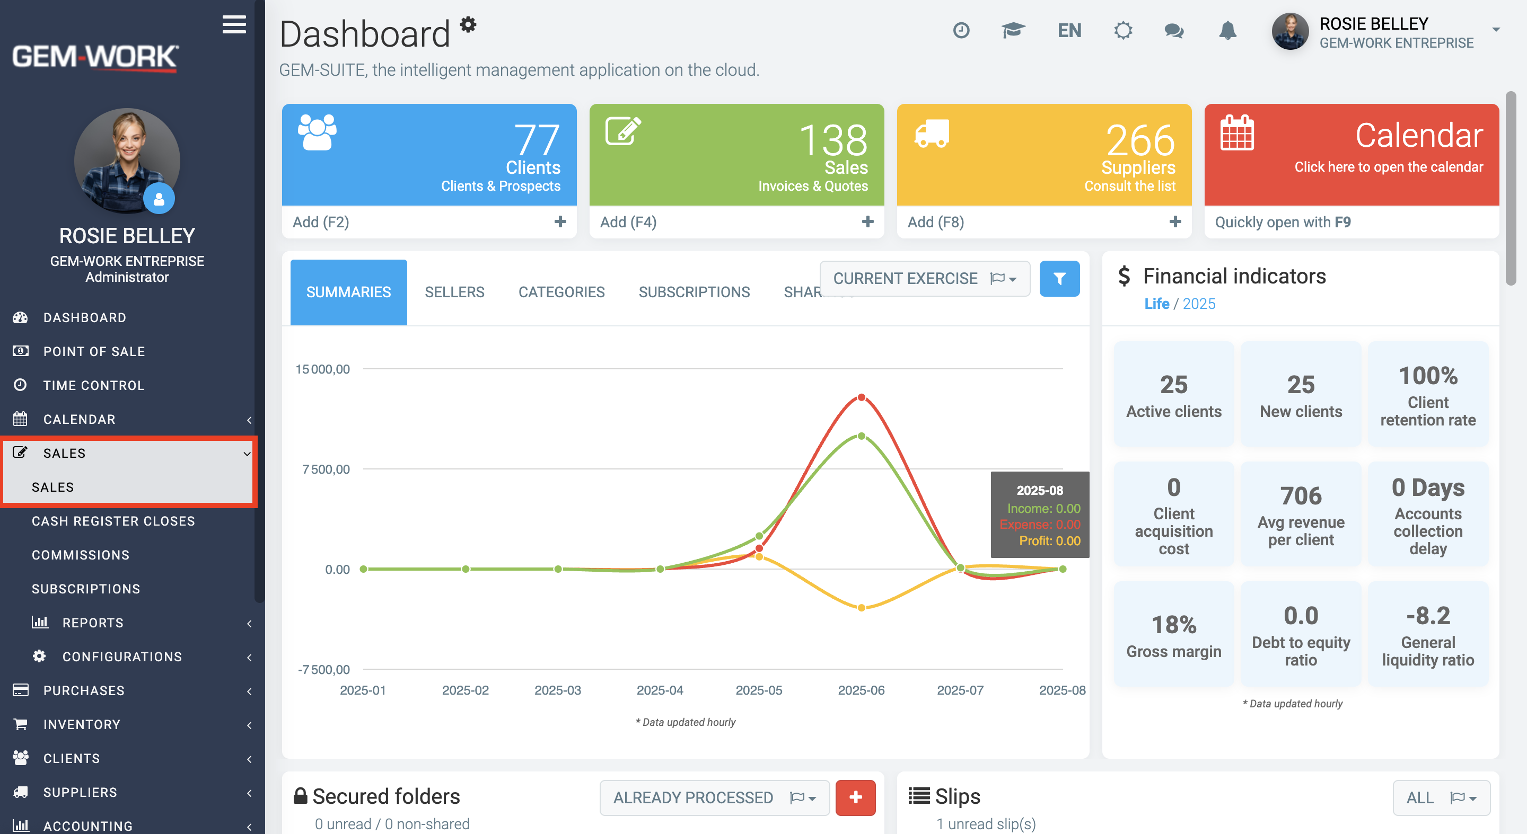
Task: Click the blue filter funnel button
Action: [1059, 278]
